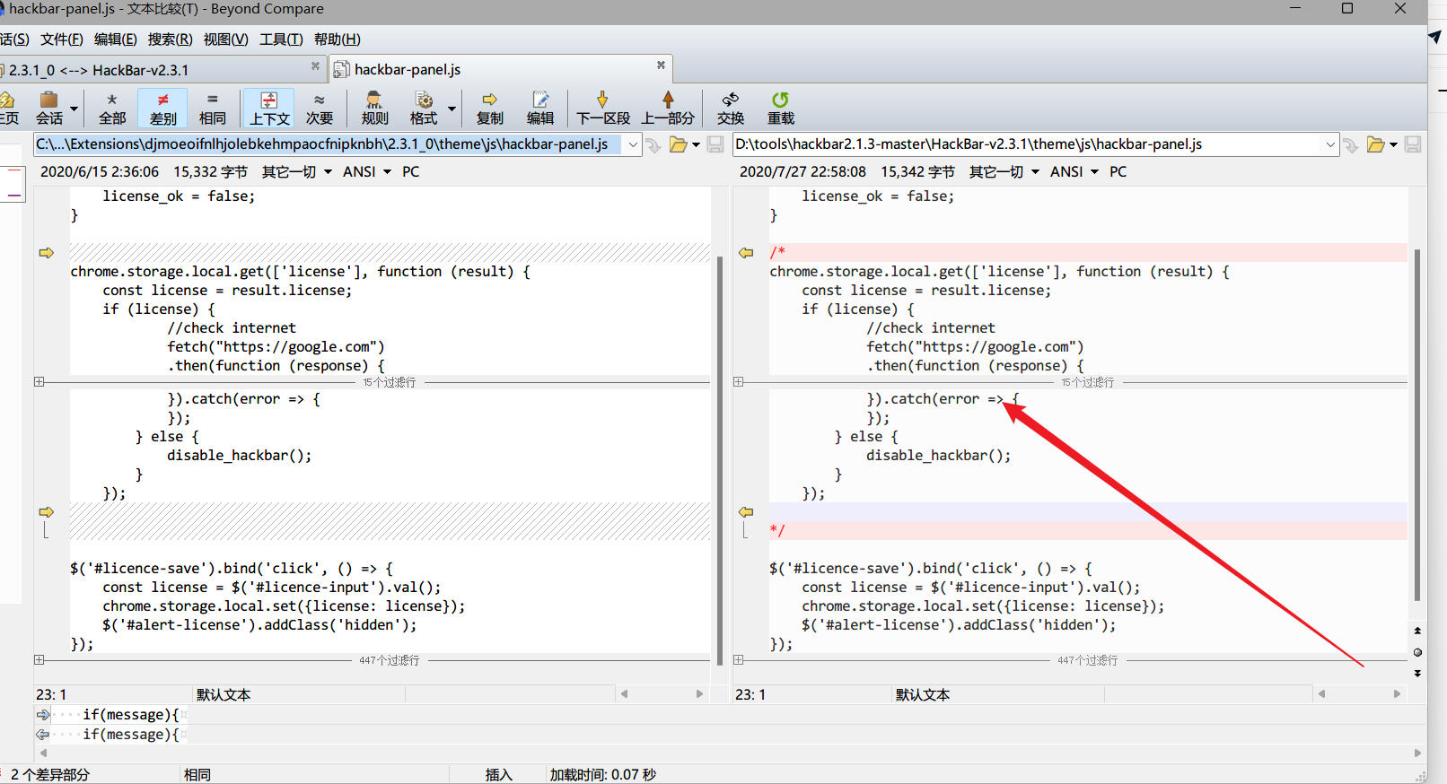Expand the Sessions dropdown arrow
Image resolution: width=1447 pixels, height=784 pixels.
(74, 109)
